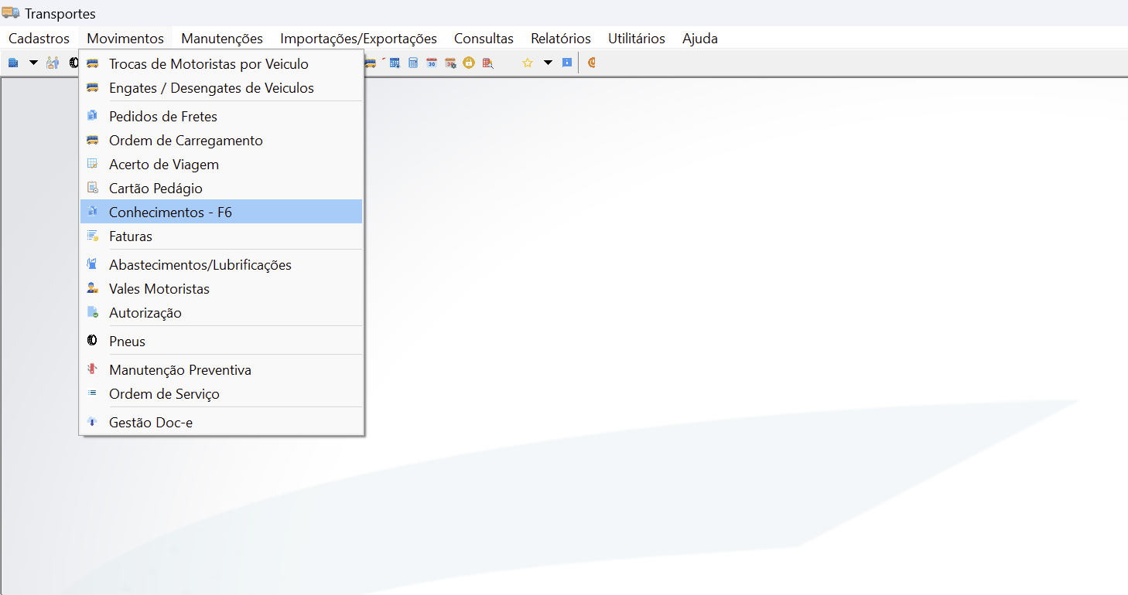
Task: Choose Vales Motoristas
Action: 221,289
